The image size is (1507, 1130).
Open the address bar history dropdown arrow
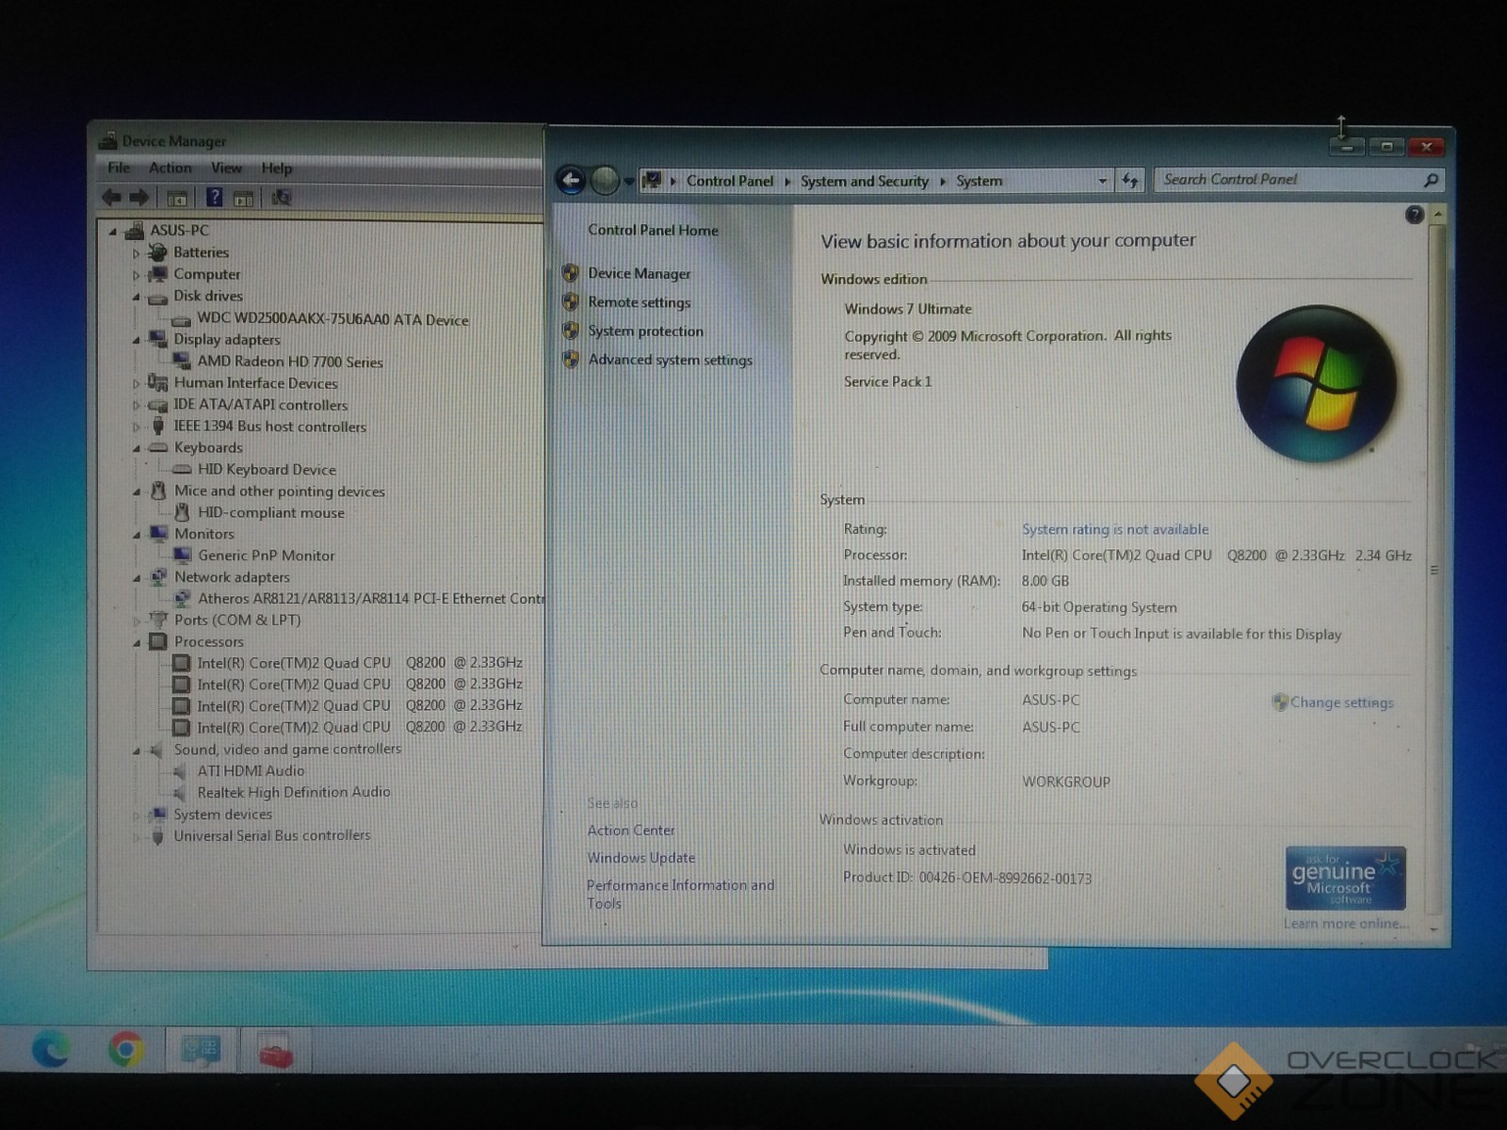tap(1102, 181)
